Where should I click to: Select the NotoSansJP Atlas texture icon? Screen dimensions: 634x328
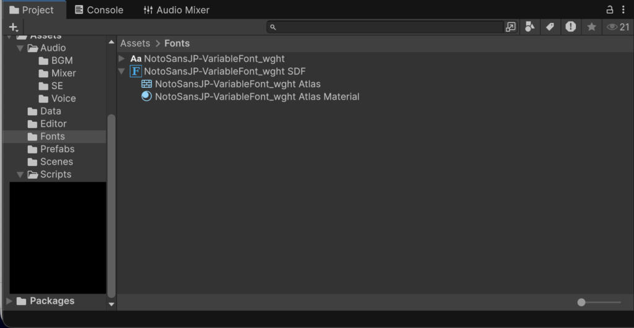[x=146, y=84]
